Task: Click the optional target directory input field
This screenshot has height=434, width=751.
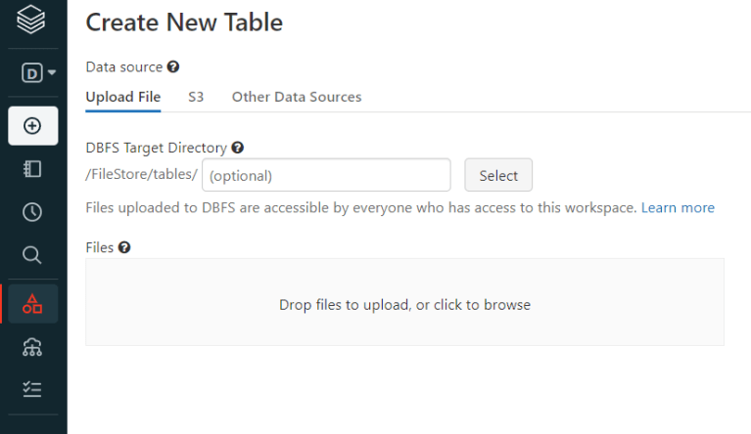Action: pos(326,176)
